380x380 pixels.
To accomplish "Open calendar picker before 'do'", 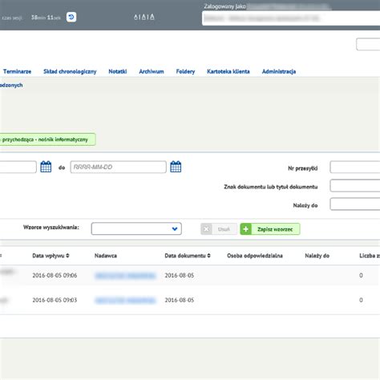I will (x=46, y=167).
